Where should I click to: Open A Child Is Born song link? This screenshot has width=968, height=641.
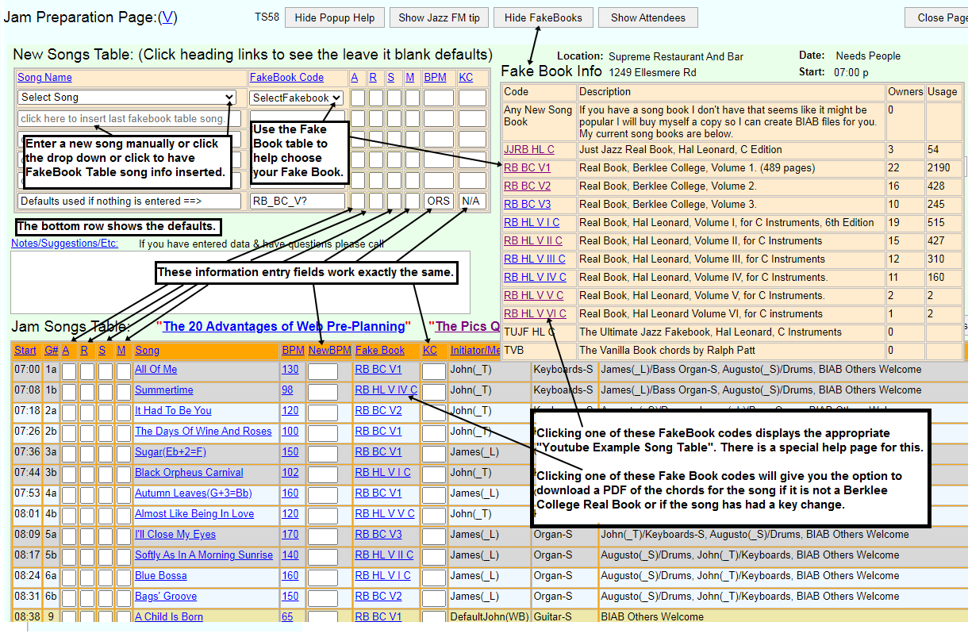[x=169, y=617]
